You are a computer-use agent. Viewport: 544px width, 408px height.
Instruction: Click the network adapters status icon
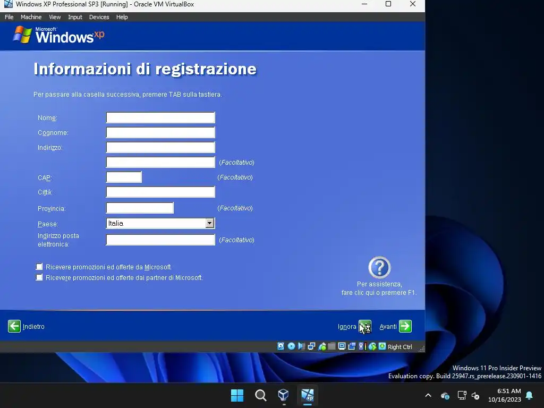(311, 346)
